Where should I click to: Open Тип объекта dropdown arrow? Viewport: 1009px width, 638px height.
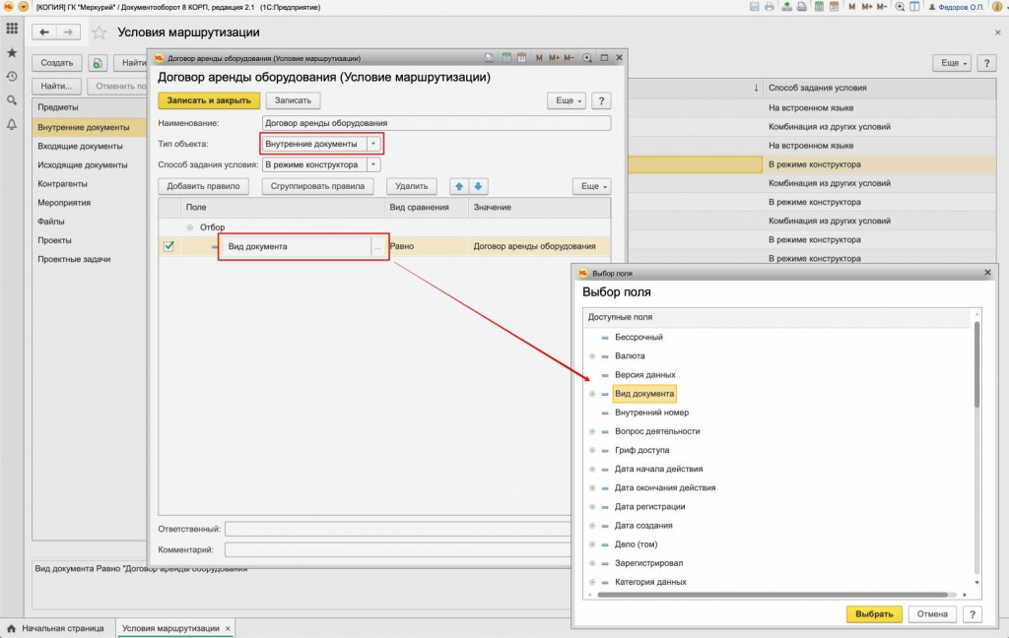click(x=372, y=144)
